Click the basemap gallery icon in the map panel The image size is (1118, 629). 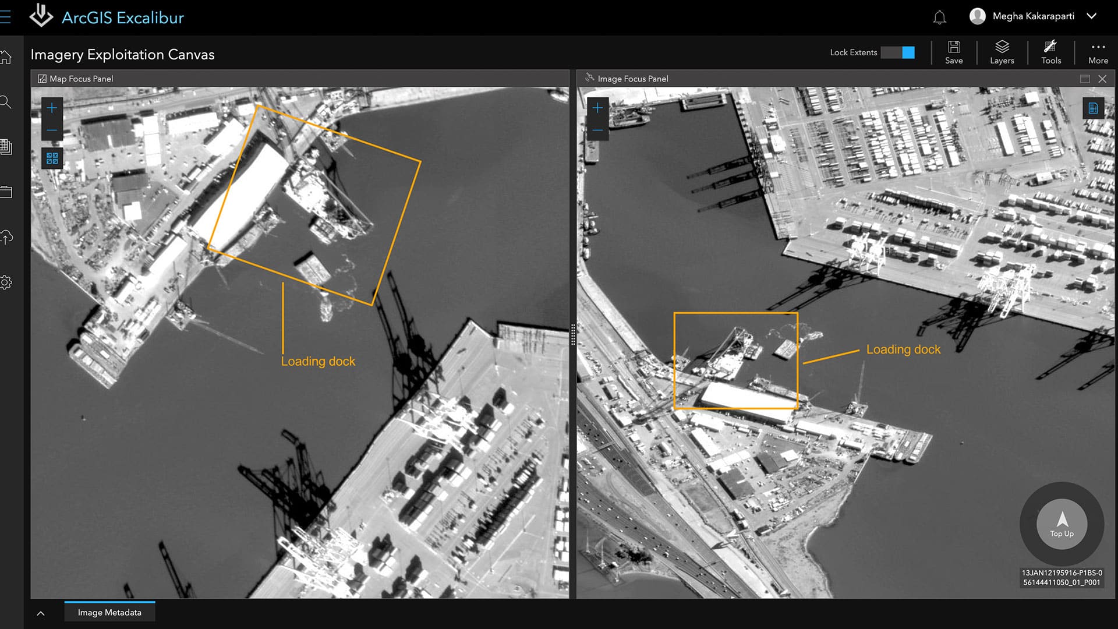tap(52, 158)
